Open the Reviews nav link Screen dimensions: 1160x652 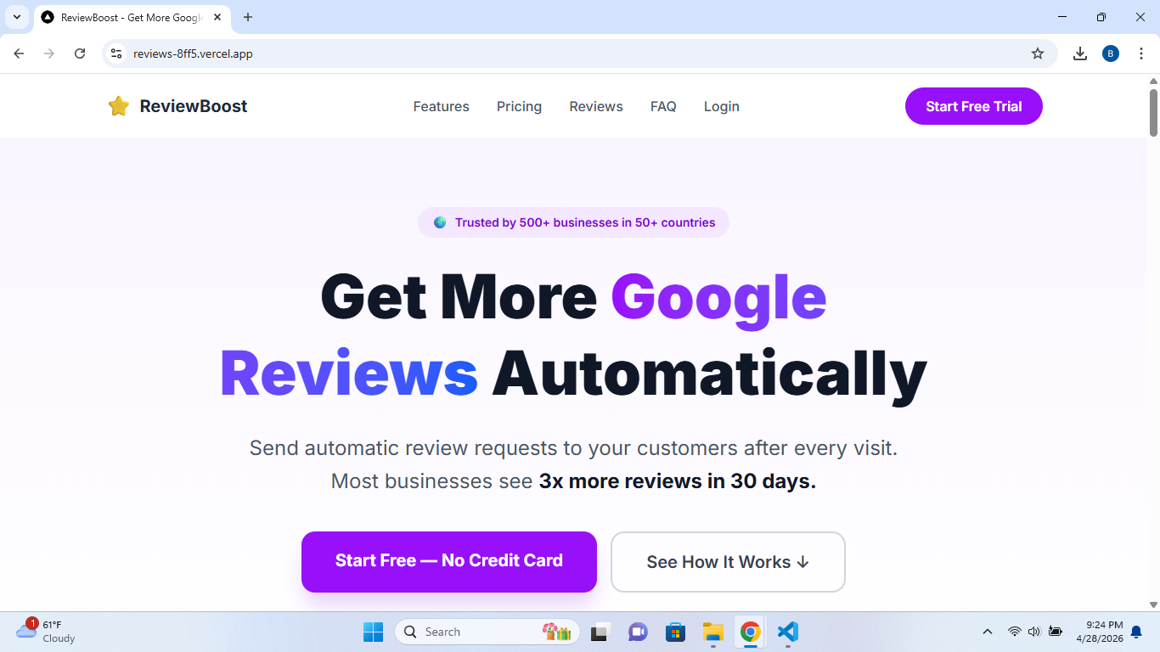coord(596,106)
